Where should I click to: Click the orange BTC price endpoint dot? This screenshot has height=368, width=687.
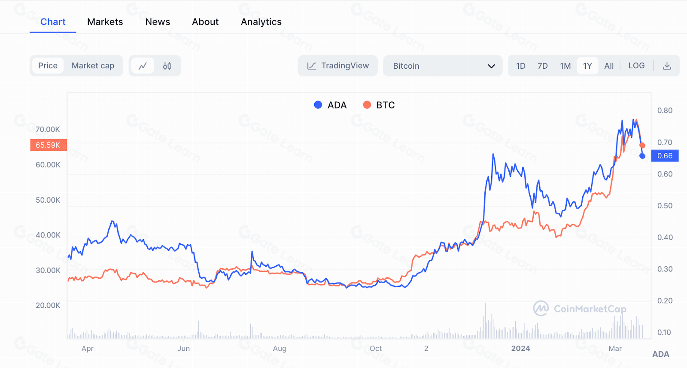[642, 146]
